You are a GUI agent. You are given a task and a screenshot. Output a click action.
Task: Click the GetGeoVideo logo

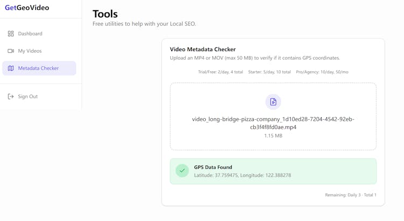point(27,8)
